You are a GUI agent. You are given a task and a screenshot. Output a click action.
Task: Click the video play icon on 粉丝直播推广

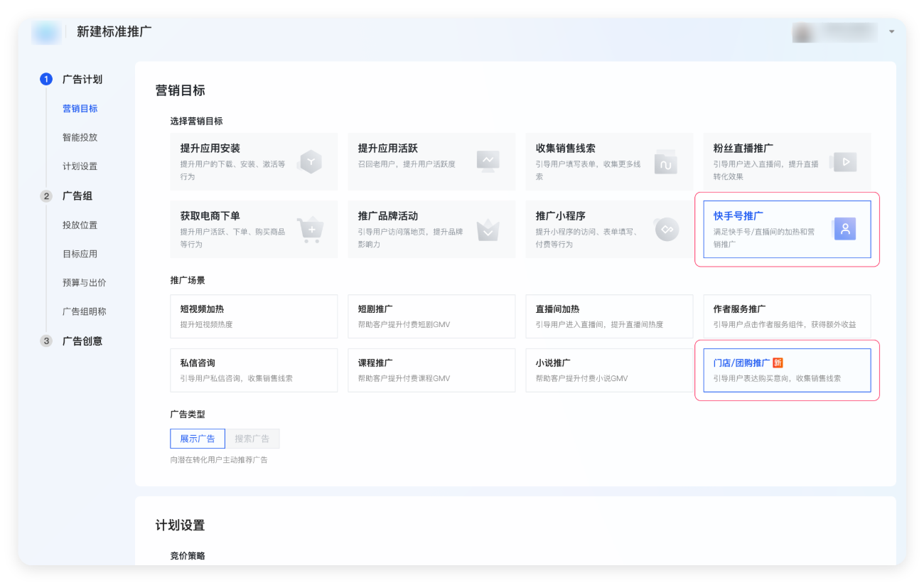coord(844,161)
